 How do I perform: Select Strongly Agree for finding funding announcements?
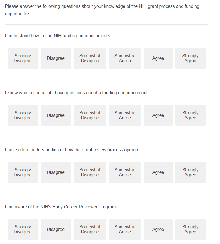(190, 58)
